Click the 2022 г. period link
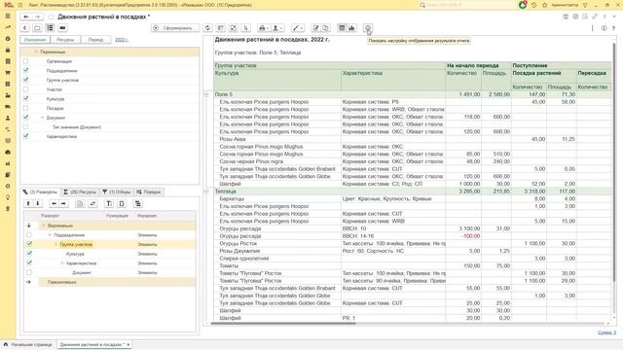The image size is (623, 350). click(x=122, y=40)
